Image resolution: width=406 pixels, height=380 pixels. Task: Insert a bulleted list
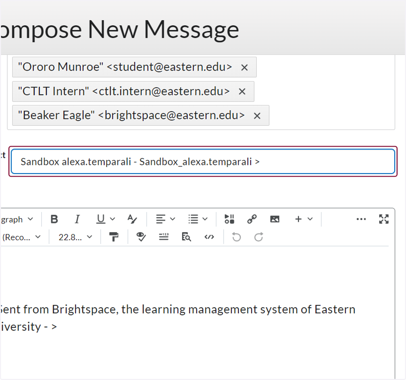tap(193, 219)
